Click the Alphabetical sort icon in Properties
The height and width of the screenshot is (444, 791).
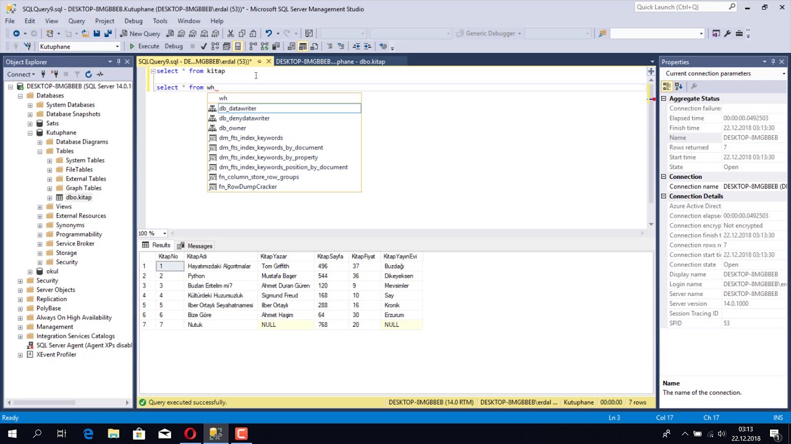678,86
